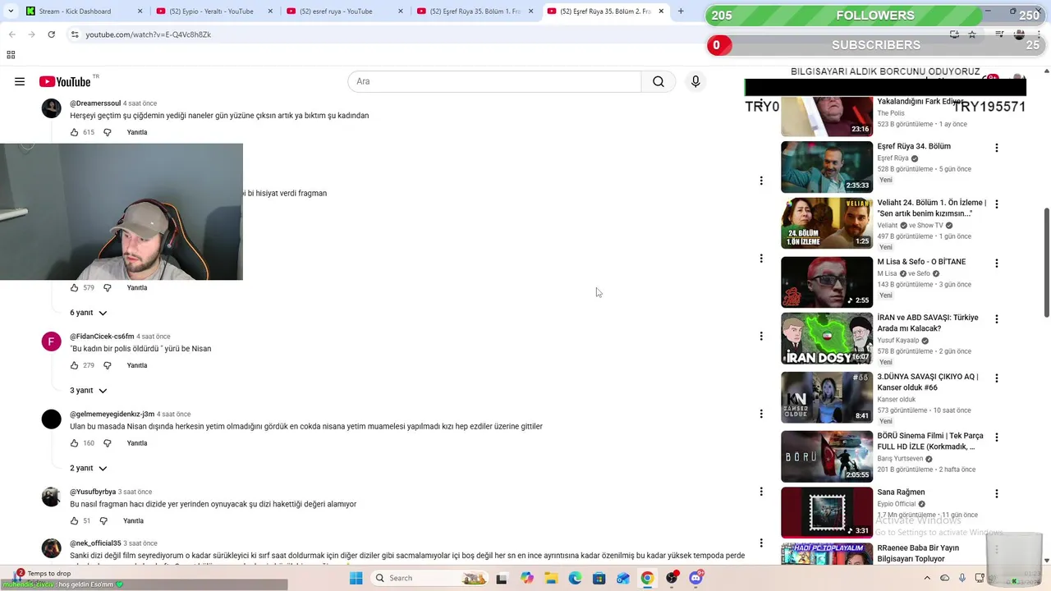Open a new browser tab
1051x591 pixels.
(681, 11)
